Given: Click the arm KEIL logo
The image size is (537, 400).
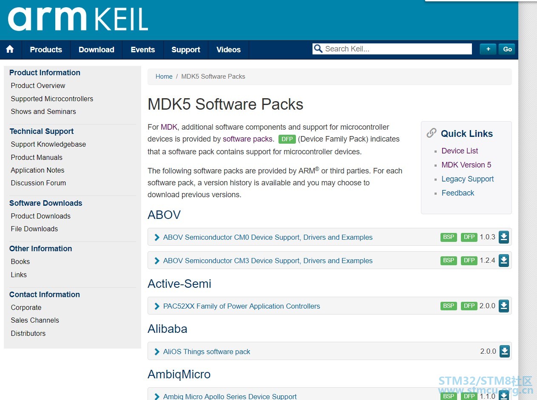Looking at the screenshot, I should pos(78,20).
